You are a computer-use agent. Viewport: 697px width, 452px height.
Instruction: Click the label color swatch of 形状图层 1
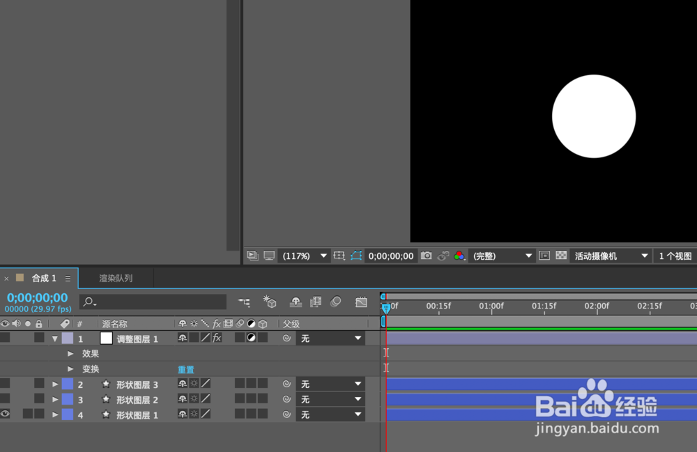68,414
